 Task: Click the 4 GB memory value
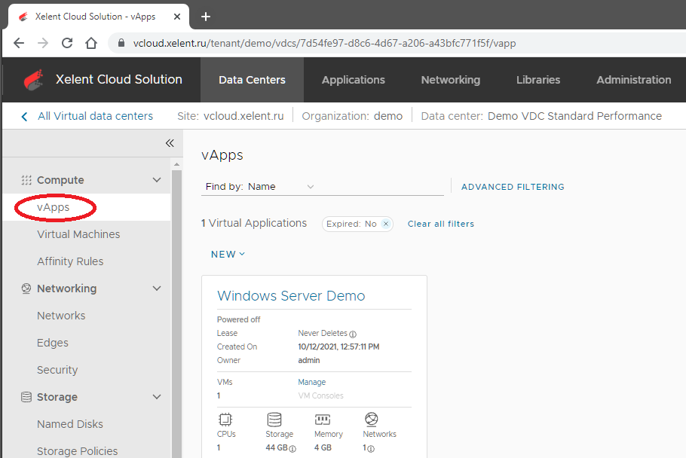point(323,448)
